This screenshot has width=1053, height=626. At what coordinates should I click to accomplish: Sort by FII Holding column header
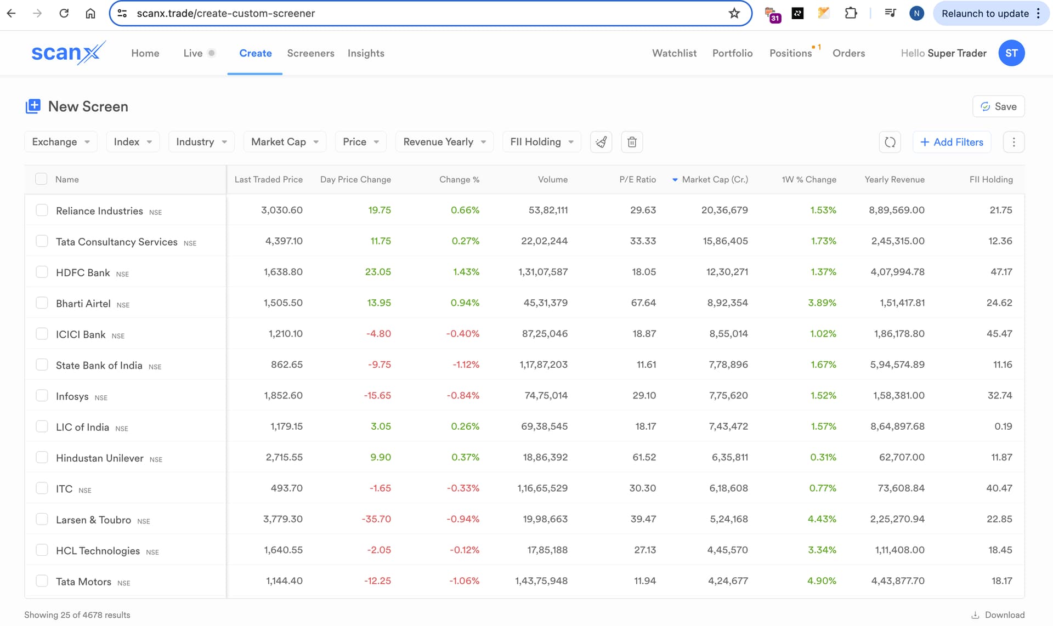point(991,179)
